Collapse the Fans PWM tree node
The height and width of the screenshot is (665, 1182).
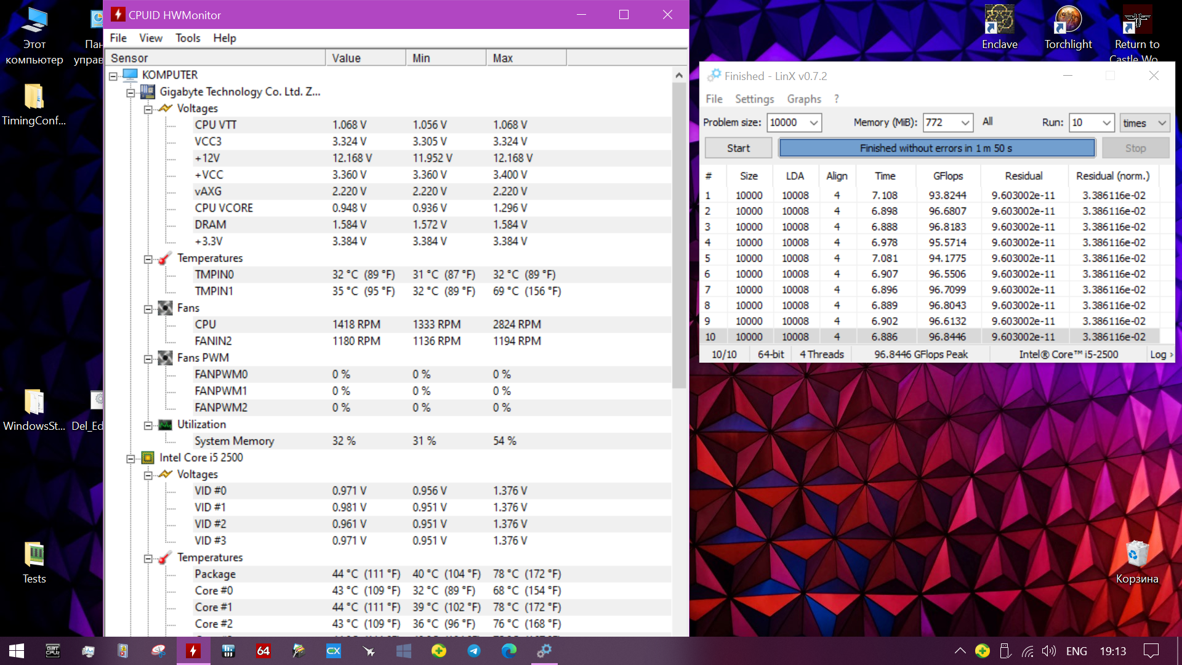[148, 358]
